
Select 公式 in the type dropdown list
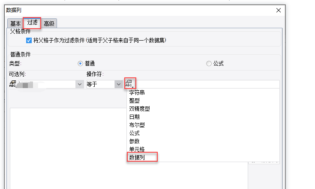click(x=134, y=133)
